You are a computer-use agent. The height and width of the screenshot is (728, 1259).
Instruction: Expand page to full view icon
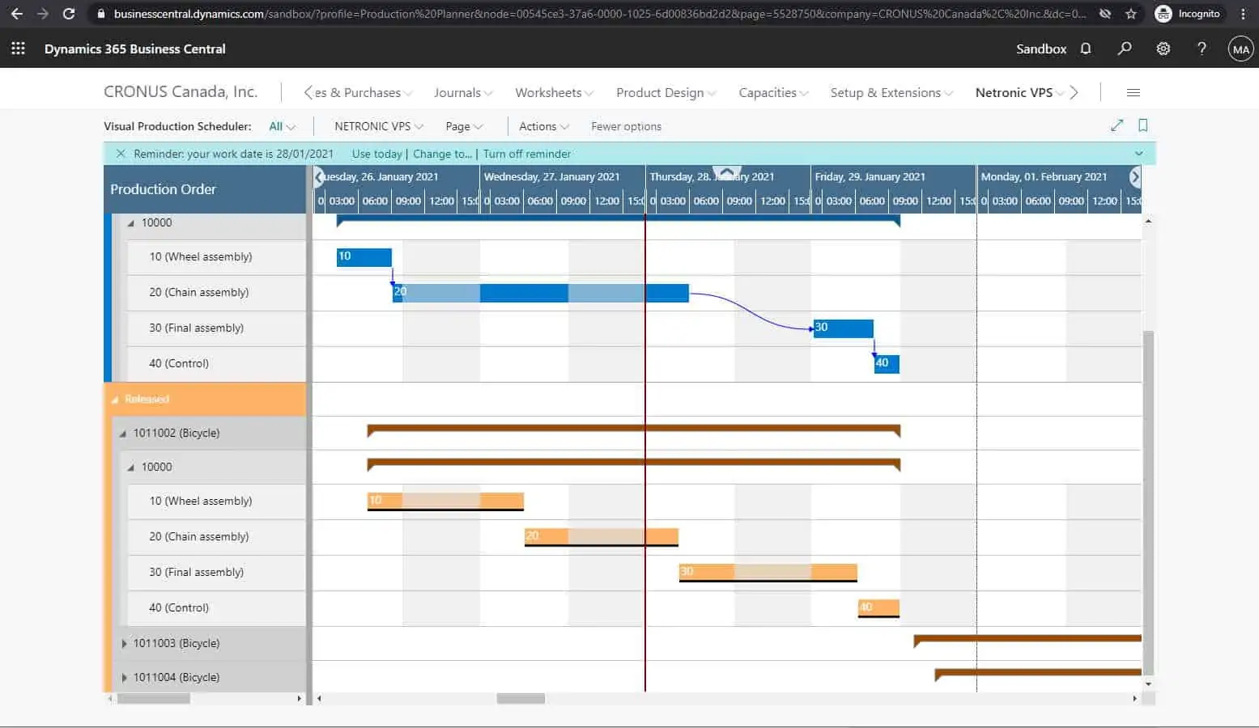[x=1117, y=125]
